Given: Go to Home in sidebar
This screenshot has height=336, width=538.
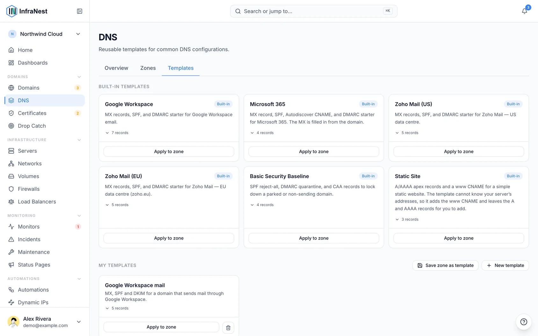Looking at the screenshot, I should 45,50.
